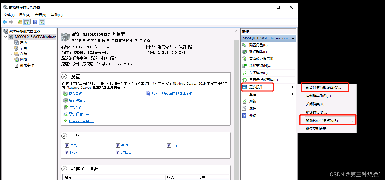Click the window title bar app icon
The height and width of the screenshot is (180, 385).
point(5,7)
